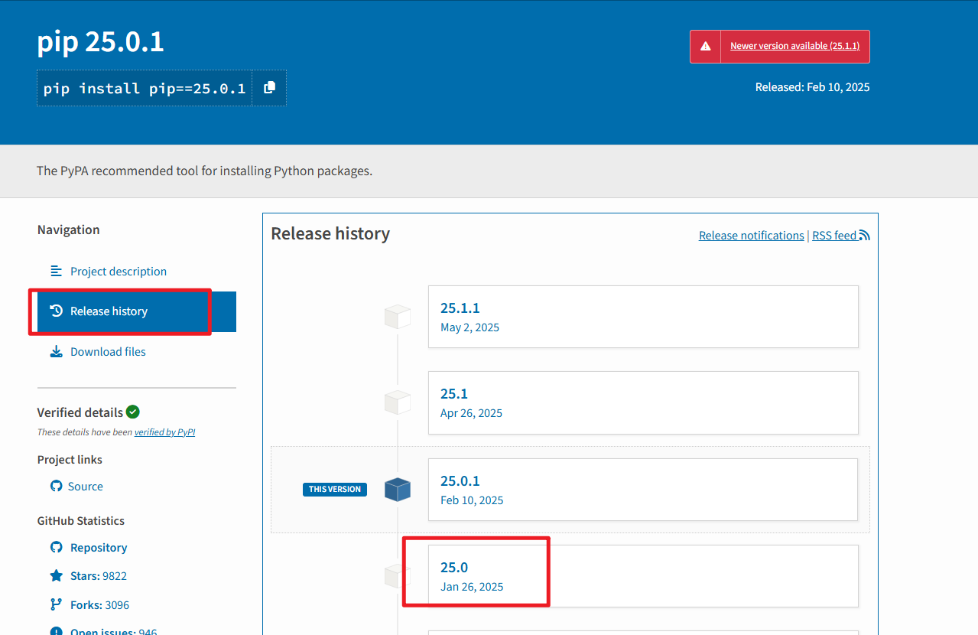Screen dimensions: 978x635
Task: Click the Forks: 3096 statistic
Action: (x=99, y=605)
